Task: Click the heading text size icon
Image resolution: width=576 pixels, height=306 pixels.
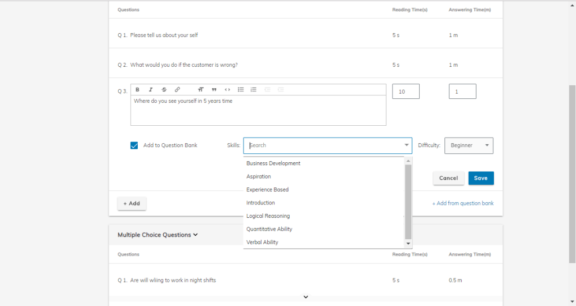Action: pos(201,90)
